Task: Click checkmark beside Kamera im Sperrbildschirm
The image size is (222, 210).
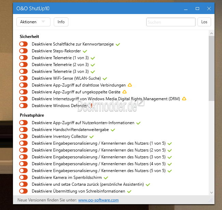Action: coord(106,178)
